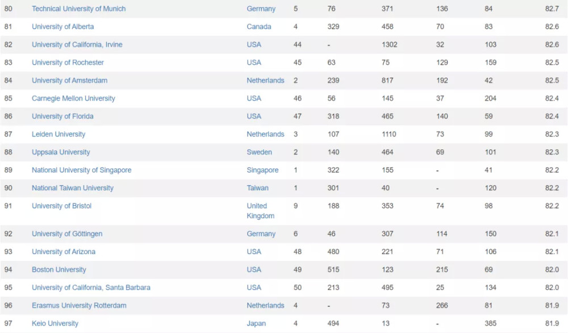Viewport: 568px width, 333px height.
Task: Click University of Arizona link
Action: (x=64, y=252)
